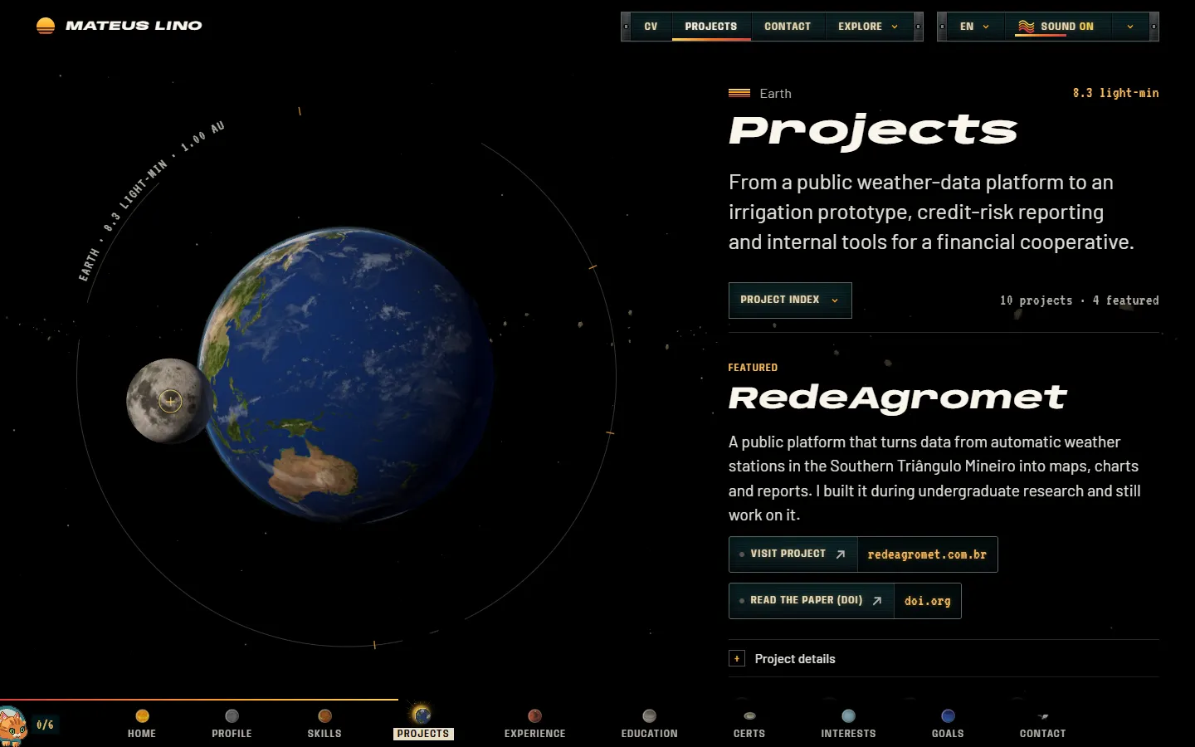Screen dimensions: 1195x747
Task: Open the Read the Paper (DOI) link
Action: pos(845,601)
